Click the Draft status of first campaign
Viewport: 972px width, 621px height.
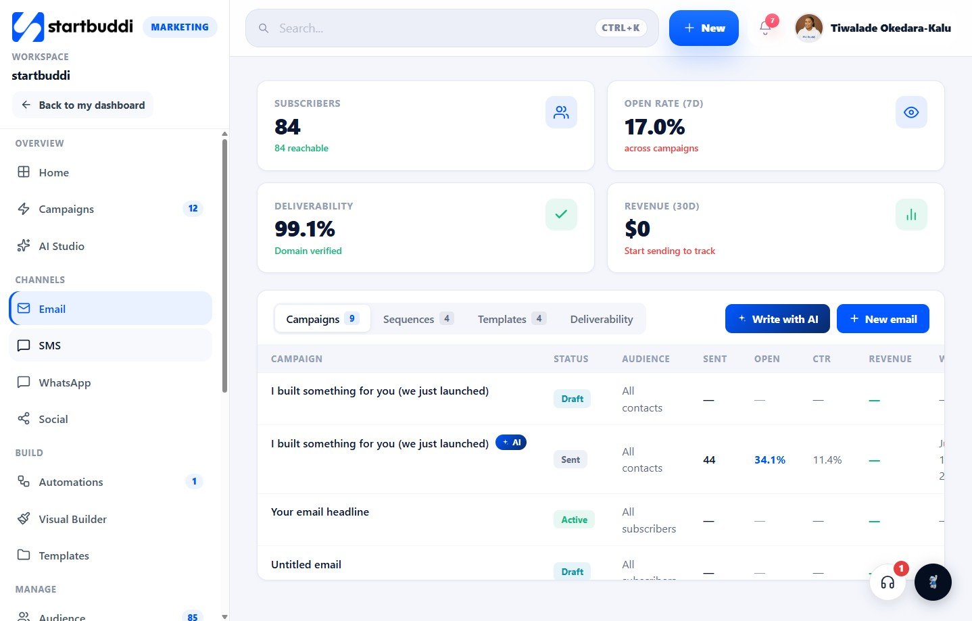(572, 399)
